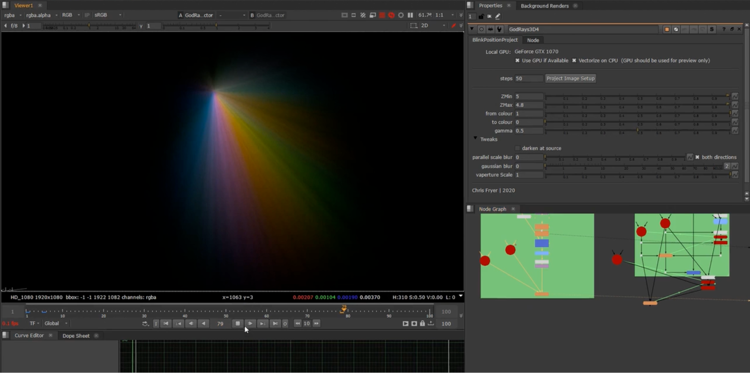
Task: Open the animation menu for gamma
Action: click(735, 131)
